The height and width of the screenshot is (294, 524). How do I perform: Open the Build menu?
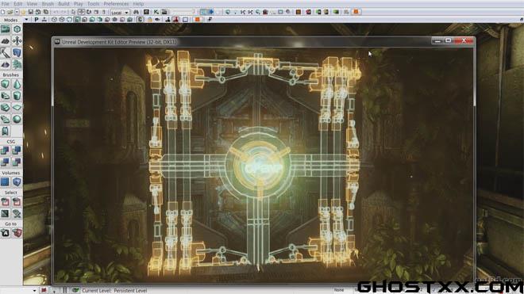(x=64, y=4)
